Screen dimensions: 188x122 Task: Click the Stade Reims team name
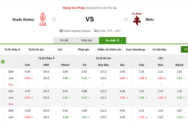pyautogui.click(x=23, y=20)
